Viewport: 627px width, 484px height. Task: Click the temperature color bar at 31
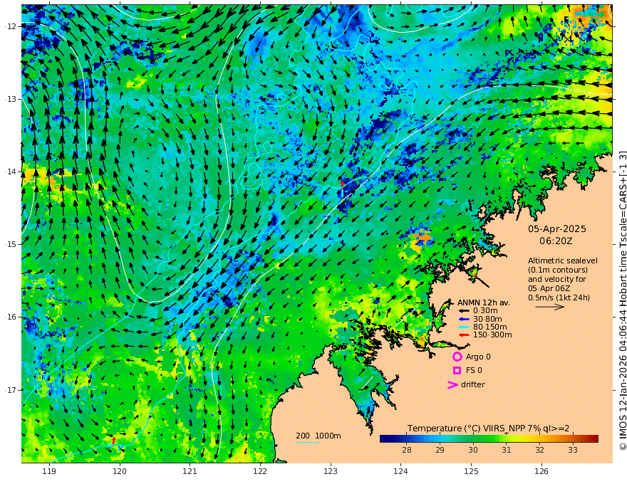pyautogui.click(x=507, y=439)
